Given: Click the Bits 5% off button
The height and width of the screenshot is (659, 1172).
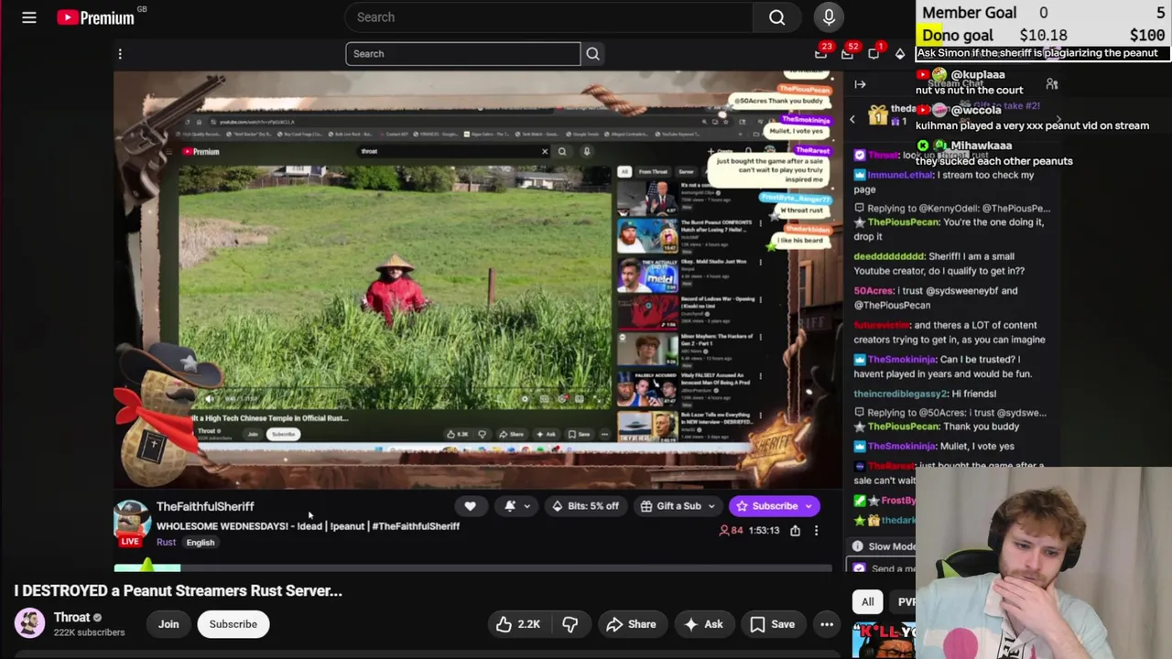Looking at the screenshot, I should click(585, 506).
